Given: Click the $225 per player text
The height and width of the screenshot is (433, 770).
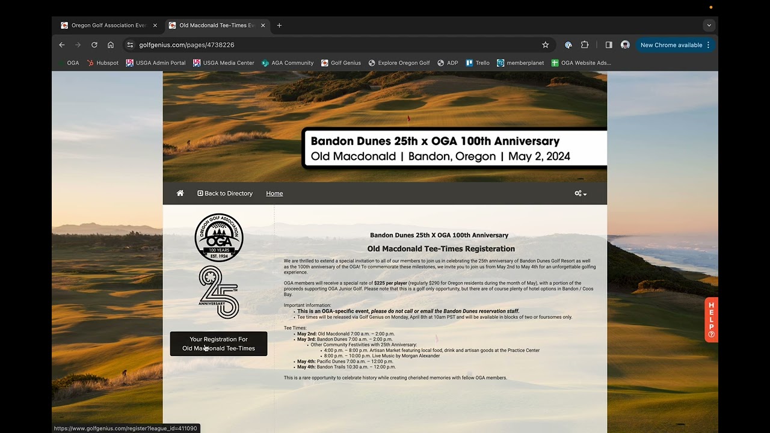Looking at the screenshot, I should [x=391, y=283].
